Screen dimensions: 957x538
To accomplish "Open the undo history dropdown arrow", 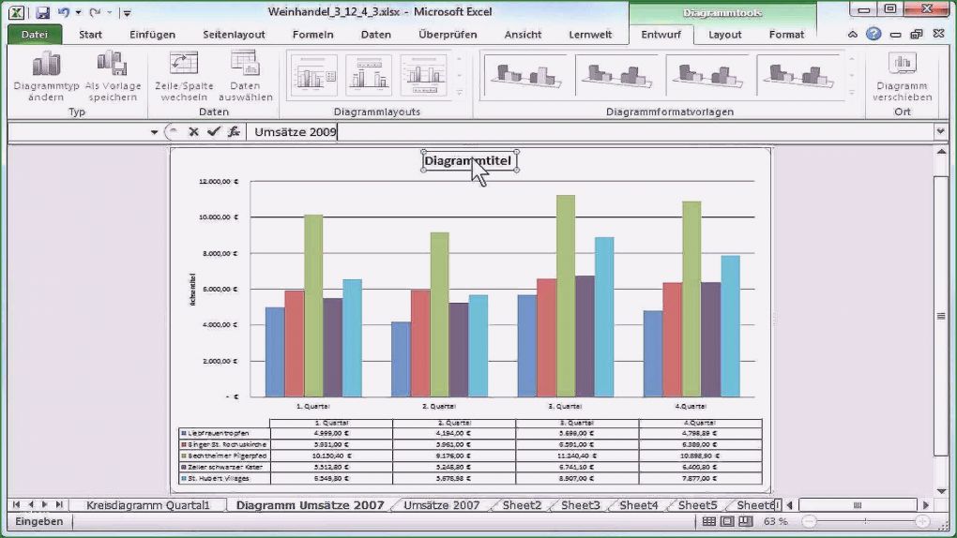I will [x=79, y=13].
